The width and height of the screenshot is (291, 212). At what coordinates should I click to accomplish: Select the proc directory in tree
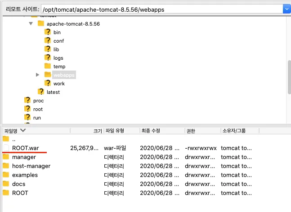tap(38, 101)
